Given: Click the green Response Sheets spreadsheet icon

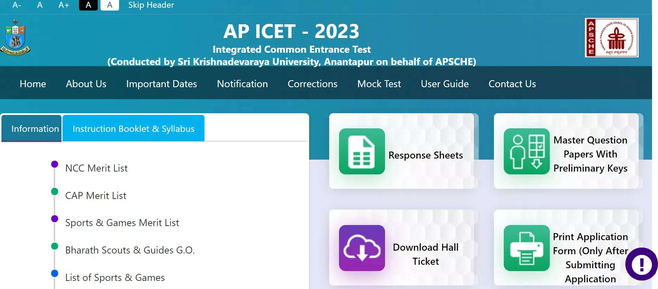Looking at the screenshot, I should coord(362,151).
